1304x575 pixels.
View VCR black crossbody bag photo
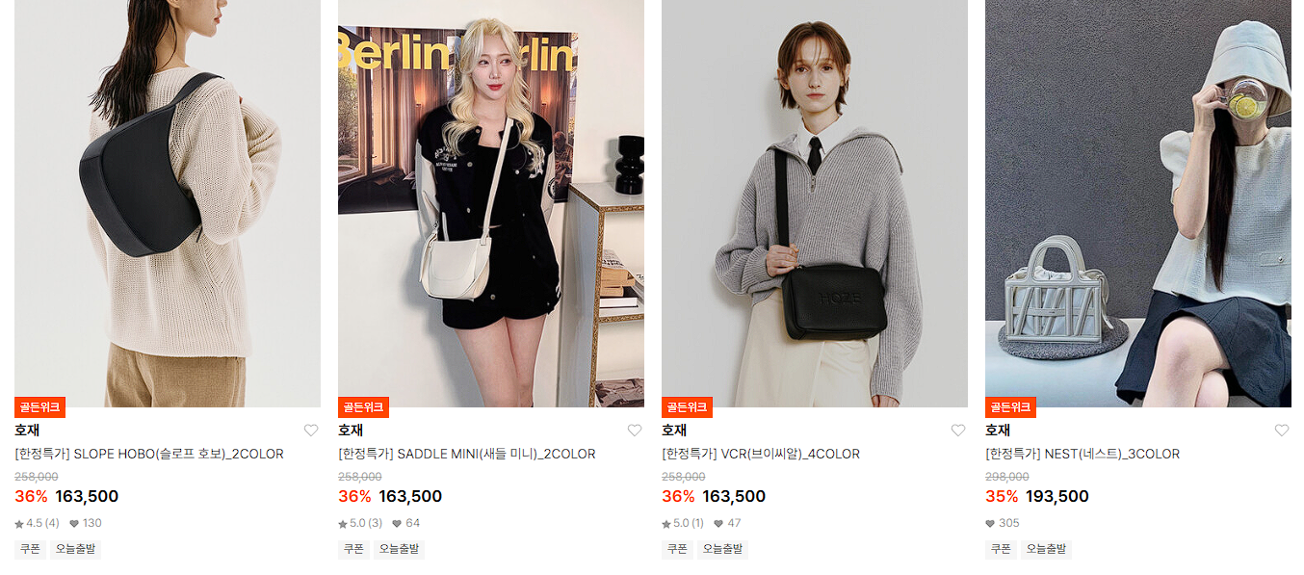pos(815,203)
